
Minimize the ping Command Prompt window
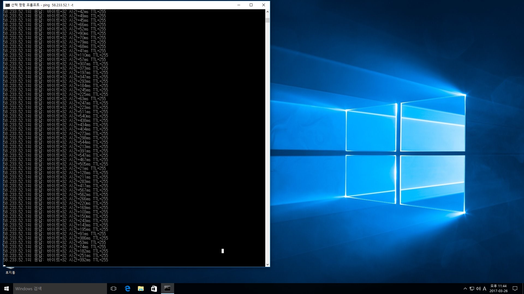[x=239, y=5]
